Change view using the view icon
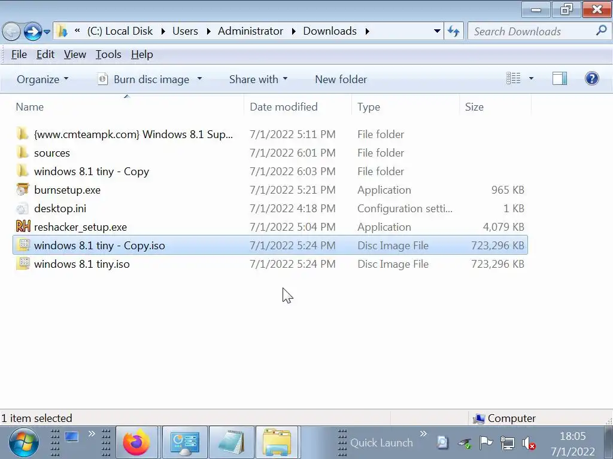Image resolution: width=613 pixels, height=459 pixels. click(x=513, y=78)
